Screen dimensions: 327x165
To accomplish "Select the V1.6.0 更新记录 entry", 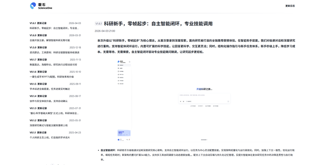I will pyautogui.click(x=38, y=35).
